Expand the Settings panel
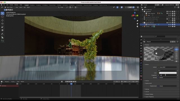 147,89
